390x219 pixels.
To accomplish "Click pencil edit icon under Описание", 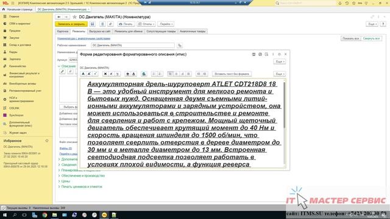I will 62,72.
